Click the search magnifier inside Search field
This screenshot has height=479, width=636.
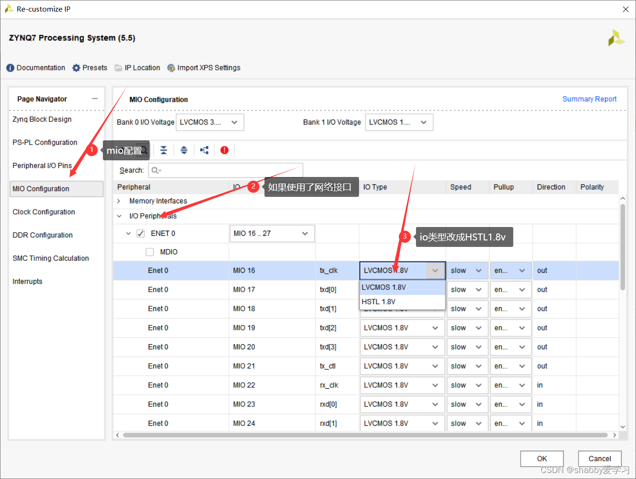point(156,170)
